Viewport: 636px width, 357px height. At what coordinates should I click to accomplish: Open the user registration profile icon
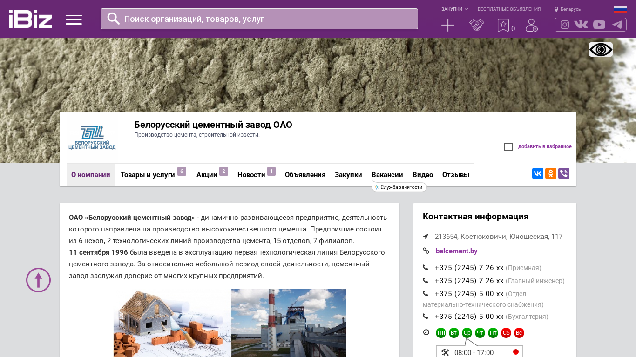coord(532,25)
